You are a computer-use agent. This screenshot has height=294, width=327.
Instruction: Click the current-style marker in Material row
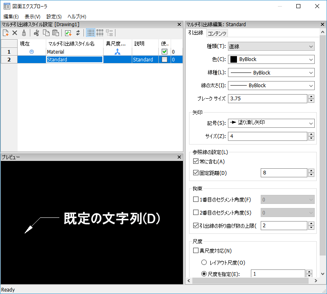[x=32, y=52]
